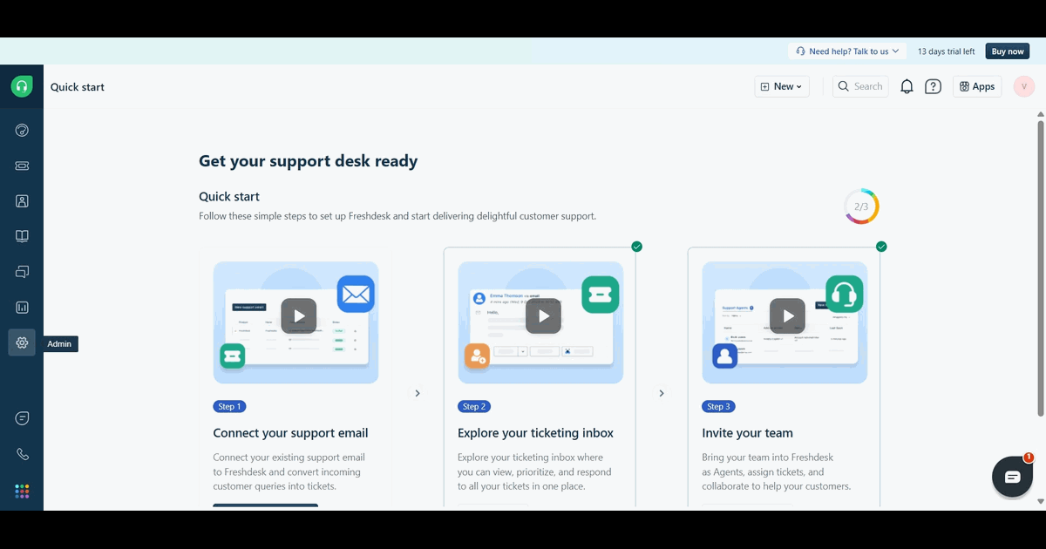Open the Dashboard gauge icon in sidebar
This screenshot has height=549, width=1046.
tap(22, 131)
